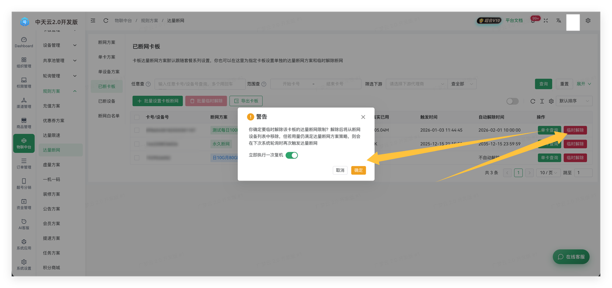Switch to the 已断设备 tab

pos(107,101)
